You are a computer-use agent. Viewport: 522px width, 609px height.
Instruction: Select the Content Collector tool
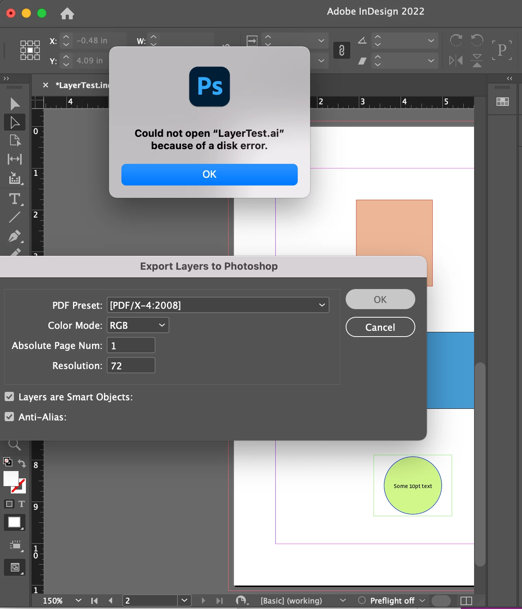pyautogui.click(x=15, y=178)
